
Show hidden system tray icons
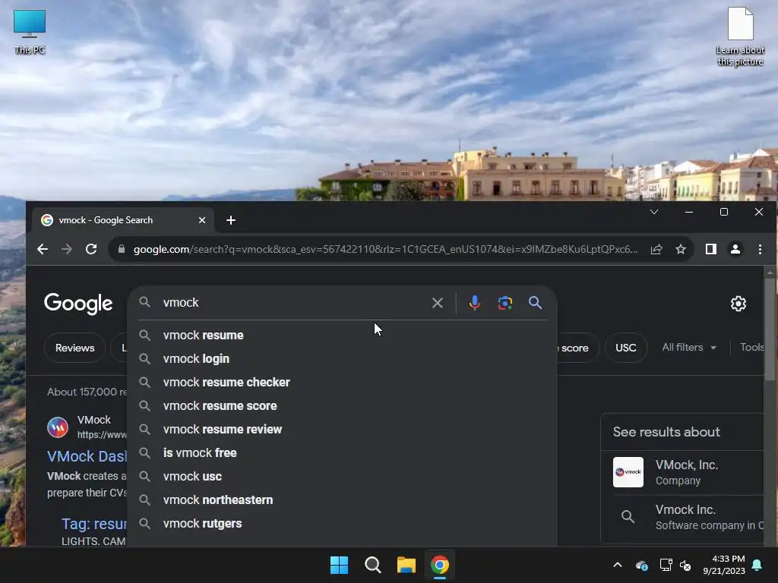click(618, 565)
